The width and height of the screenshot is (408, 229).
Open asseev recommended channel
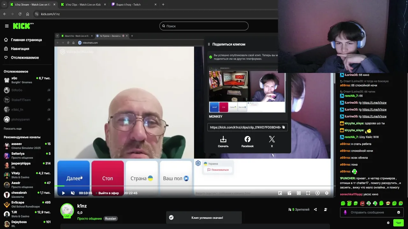pyautogui.click(x=27, y=146)
